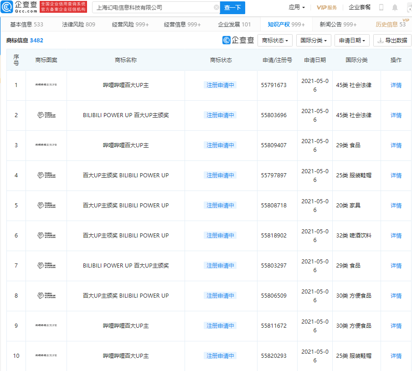Click the 导出数据 export button
412x371 pixels.
[x=392, y=41]
